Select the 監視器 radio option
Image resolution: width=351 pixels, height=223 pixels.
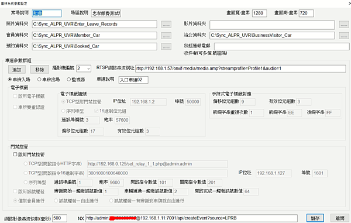pos(76,80)
